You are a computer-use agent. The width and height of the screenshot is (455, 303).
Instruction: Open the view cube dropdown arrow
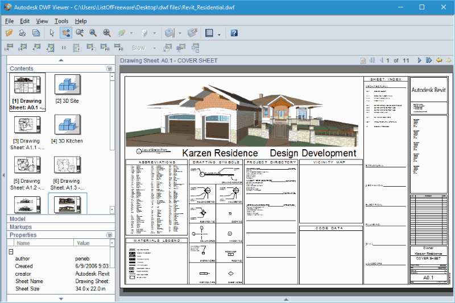click(x=154, y=33)
